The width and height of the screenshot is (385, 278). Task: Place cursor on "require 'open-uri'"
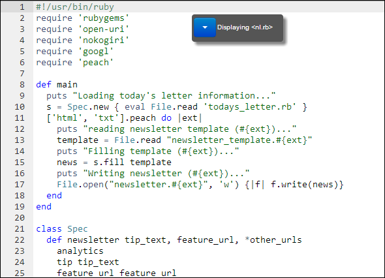click(82, 29)
